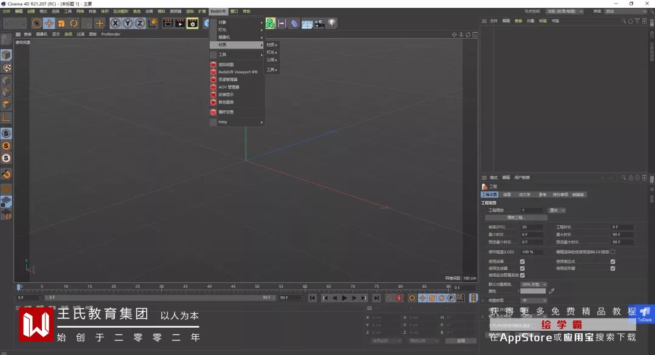The height and width of the screenshot is (355, 655).
Task: Open default object color 60% dropdown
Action: coord(534,285)
